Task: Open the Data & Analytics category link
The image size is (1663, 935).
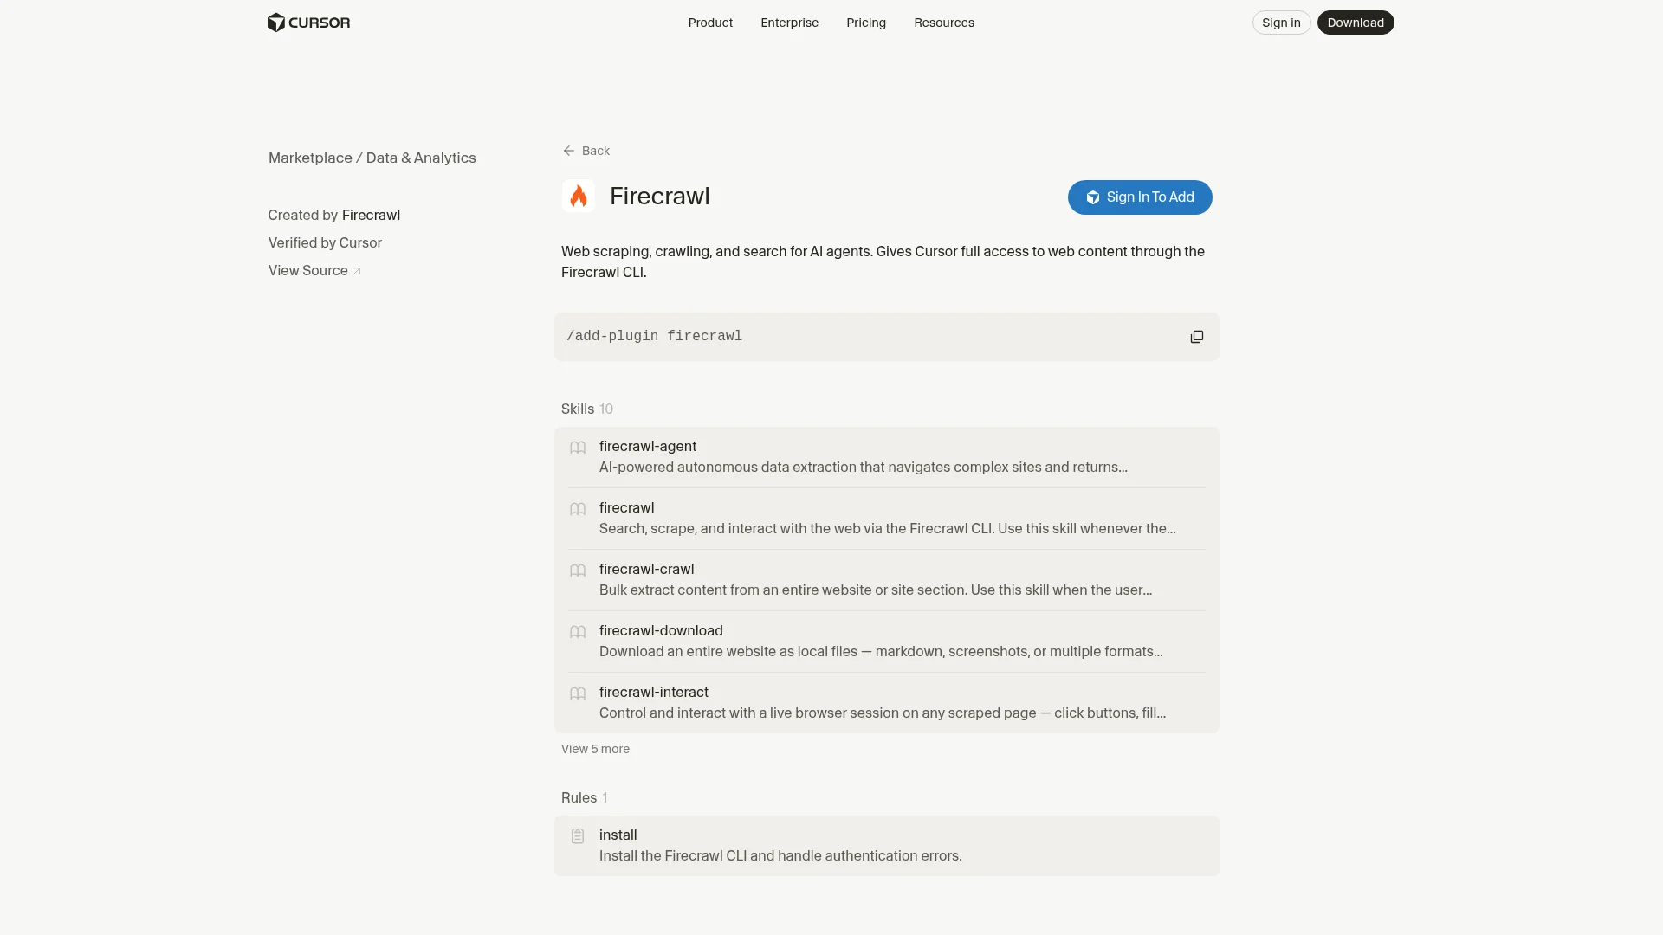Action: tap(421, 158)
